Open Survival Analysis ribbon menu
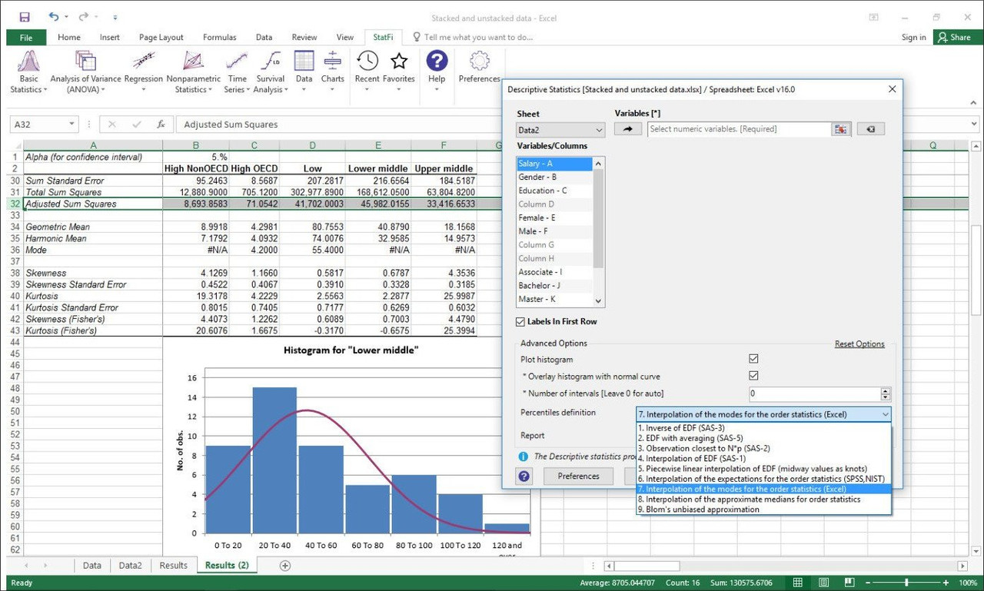 [x=271, y=72]
